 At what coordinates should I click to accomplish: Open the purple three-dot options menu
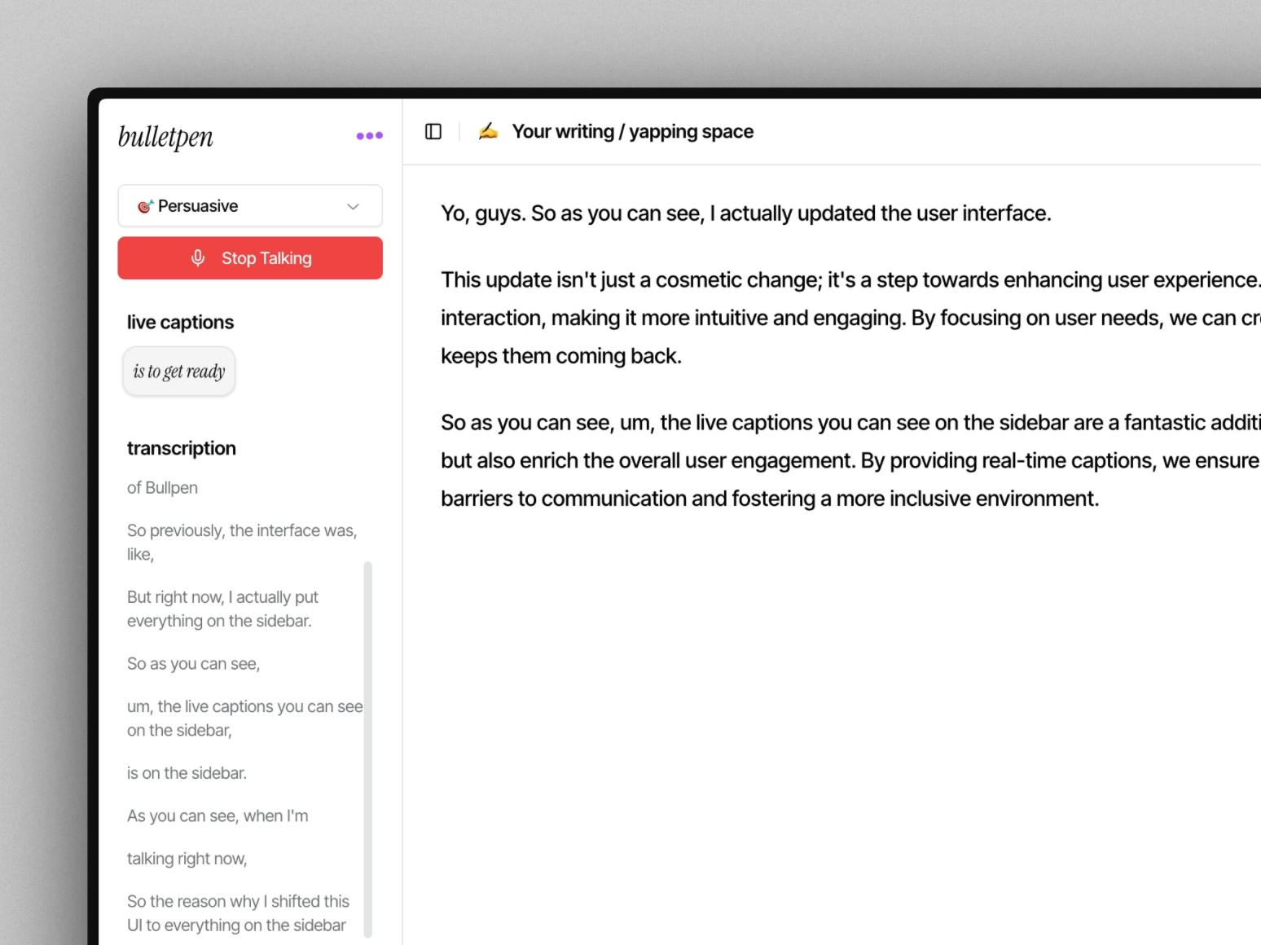point(369,136)
